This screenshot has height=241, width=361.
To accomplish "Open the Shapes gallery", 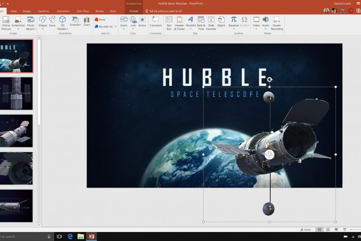I will (x=42, y=22).
